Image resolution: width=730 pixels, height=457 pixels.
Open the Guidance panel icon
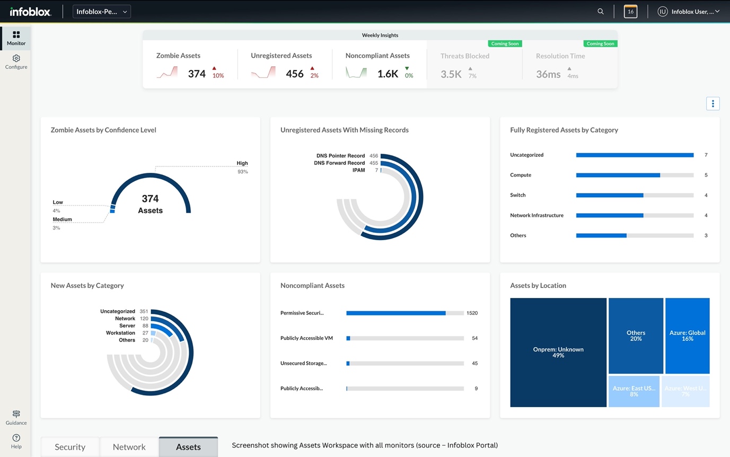pos(16,417)
